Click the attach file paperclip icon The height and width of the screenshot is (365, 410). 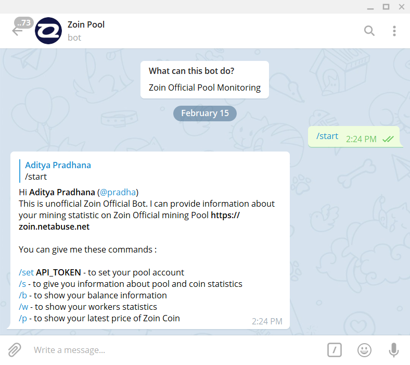[15, 350]
